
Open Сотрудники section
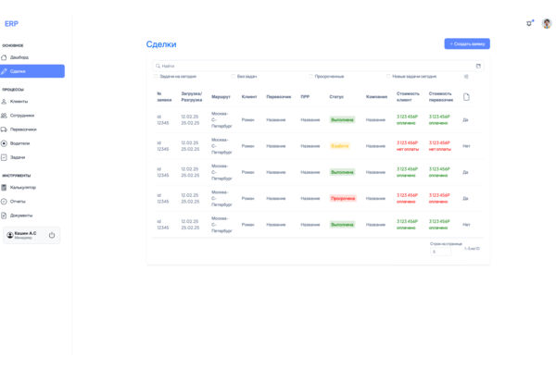(x=22, y=116)
